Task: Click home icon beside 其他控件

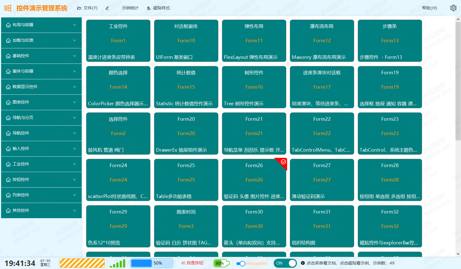Action: point(8,210)
